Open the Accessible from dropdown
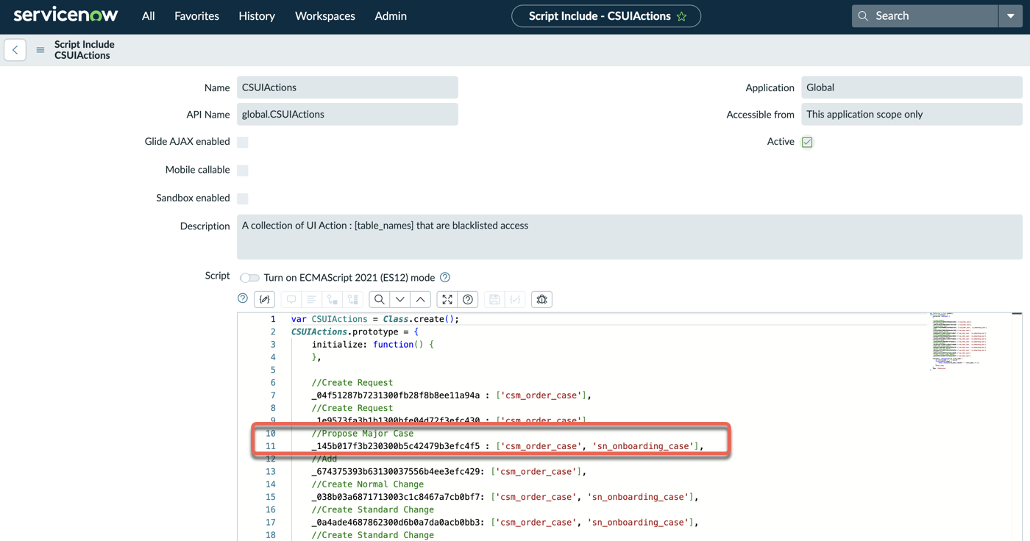Screen dimensions: 1030x541 [x=912, y=114]
